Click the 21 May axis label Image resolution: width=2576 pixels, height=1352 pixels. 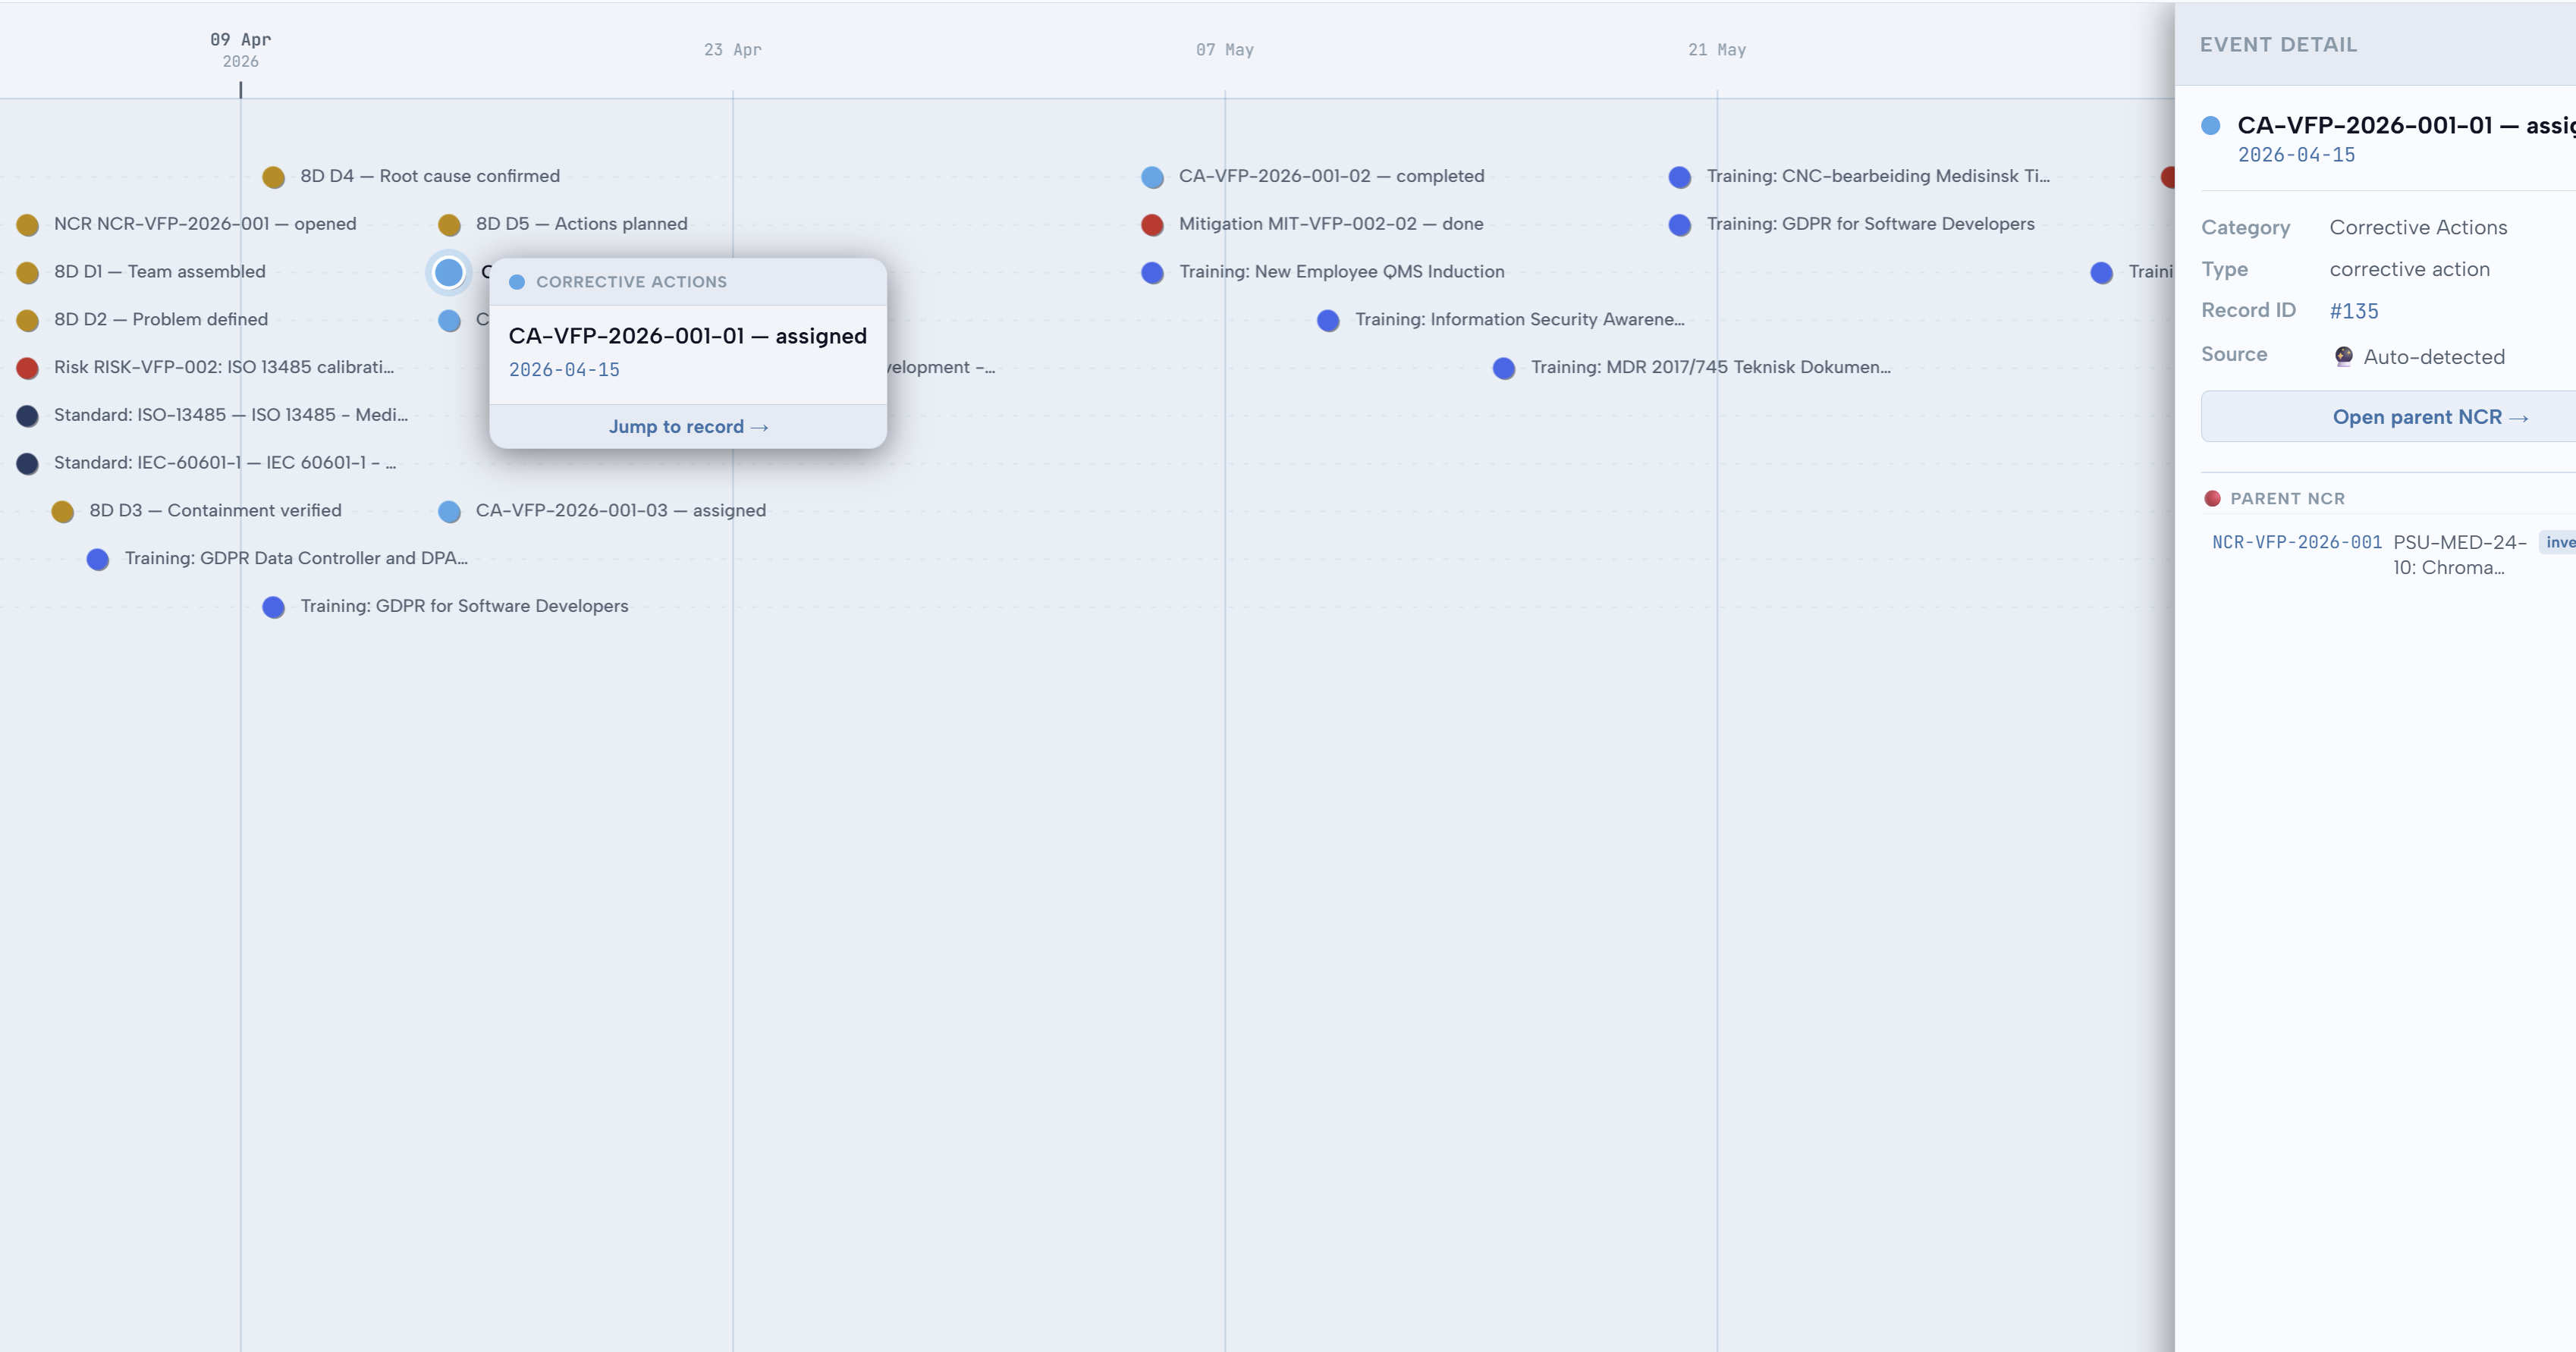point(1717,49)
